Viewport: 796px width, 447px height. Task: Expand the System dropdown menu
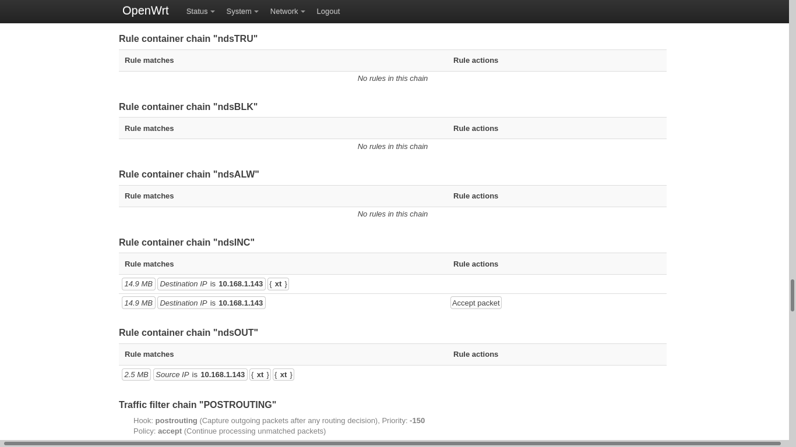click(x=242, y=11)
